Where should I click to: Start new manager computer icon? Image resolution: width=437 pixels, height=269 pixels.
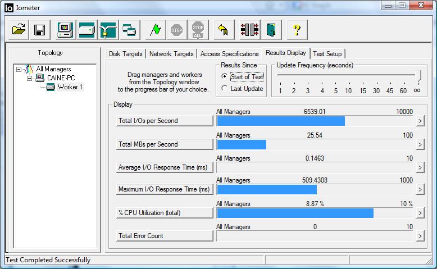65,30
